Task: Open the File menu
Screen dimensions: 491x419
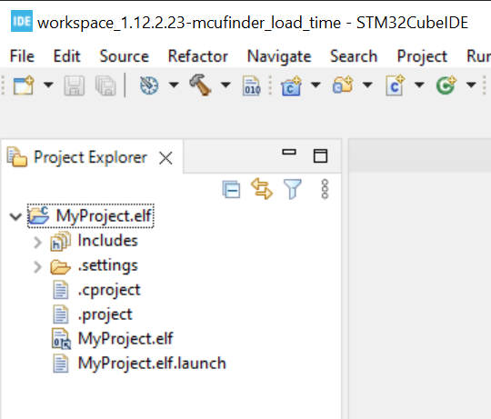Action: (x=22, y=56)
